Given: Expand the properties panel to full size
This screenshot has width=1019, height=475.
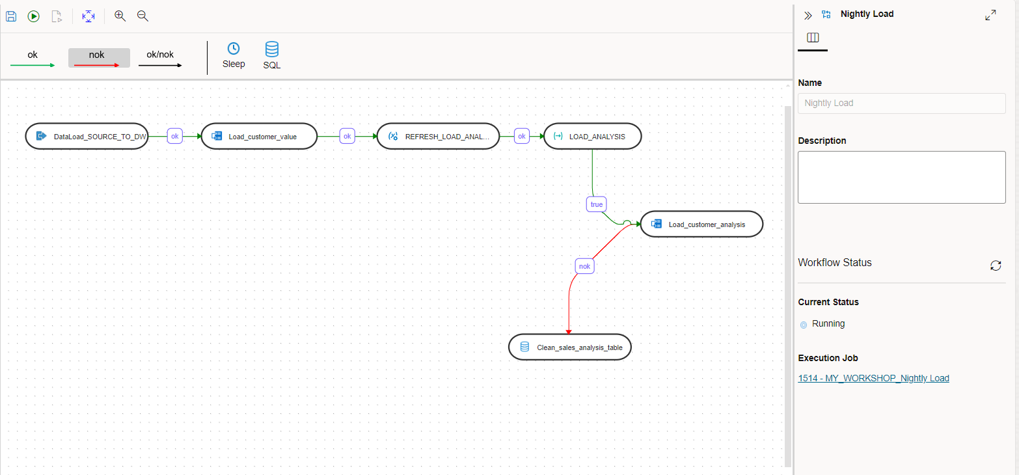Looking at the screenshot, I should pyautogui.click(x=990, y=15).
